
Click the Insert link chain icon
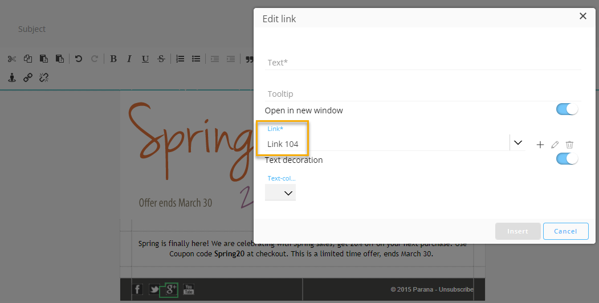tap(27, 77)
